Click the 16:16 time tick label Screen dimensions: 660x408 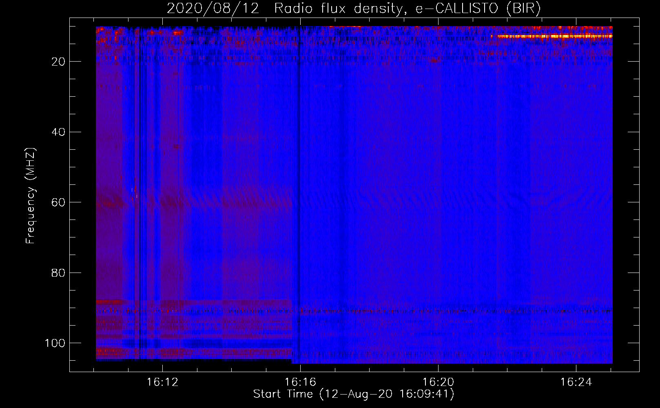point(301,382)
